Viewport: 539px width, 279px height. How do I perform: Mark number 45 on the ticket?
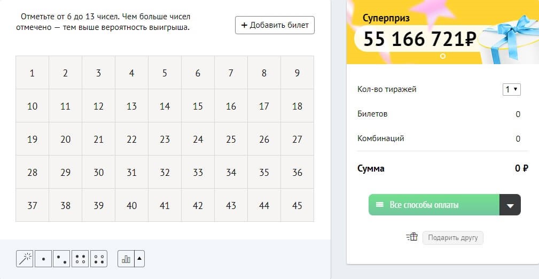click(297, 205)
